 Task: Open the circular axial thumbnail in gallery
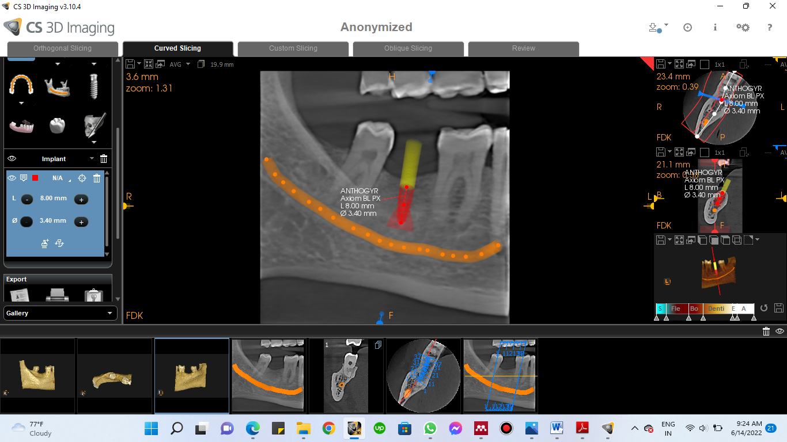click(x=423, y=376)
